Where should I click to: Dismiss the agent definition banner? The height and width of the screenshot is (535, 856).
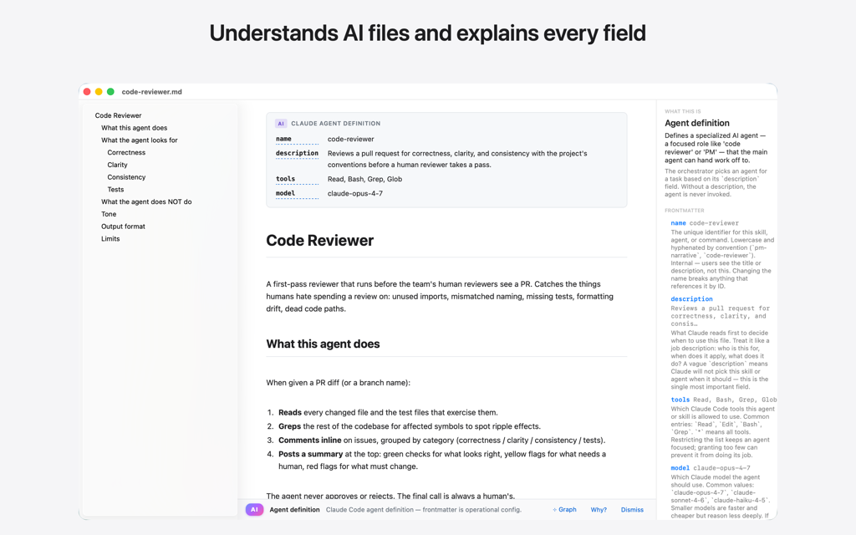point(632,509)
